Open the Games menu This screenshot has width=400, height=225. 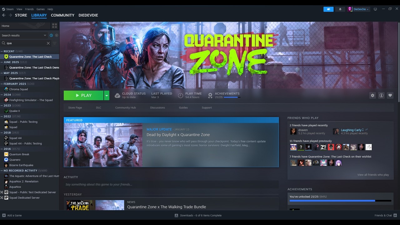(41, 9)
